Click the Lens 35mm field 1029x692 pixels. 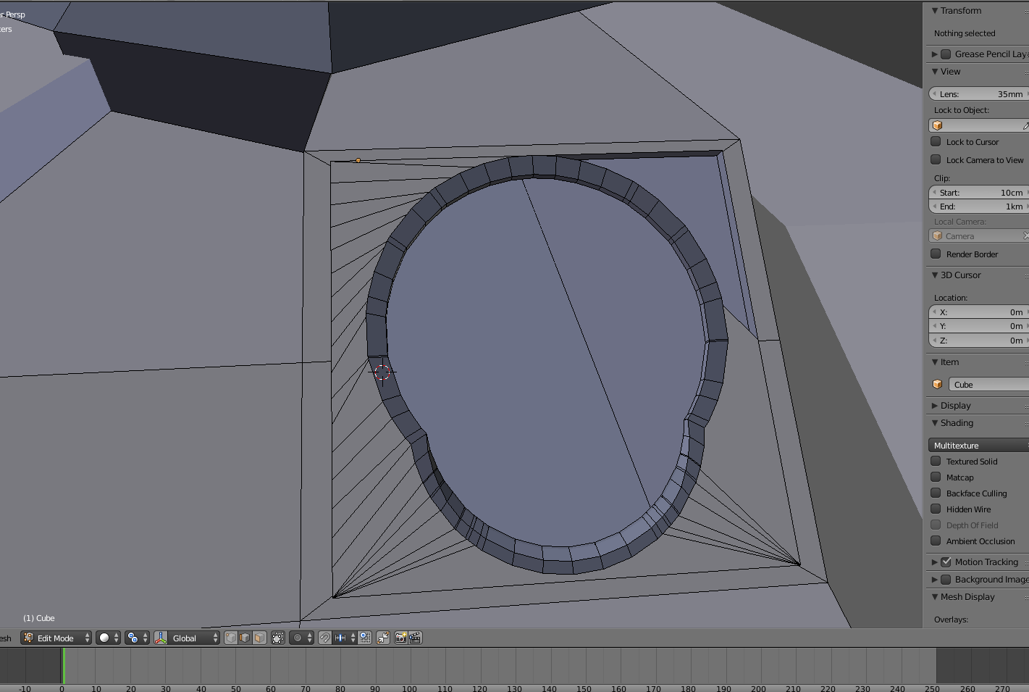tap(979, 93)
